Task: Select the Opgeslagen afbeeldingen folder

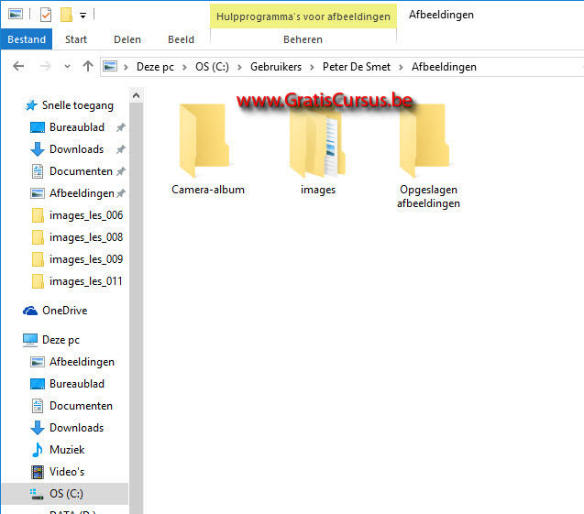Action: click(x=428, y=157)
